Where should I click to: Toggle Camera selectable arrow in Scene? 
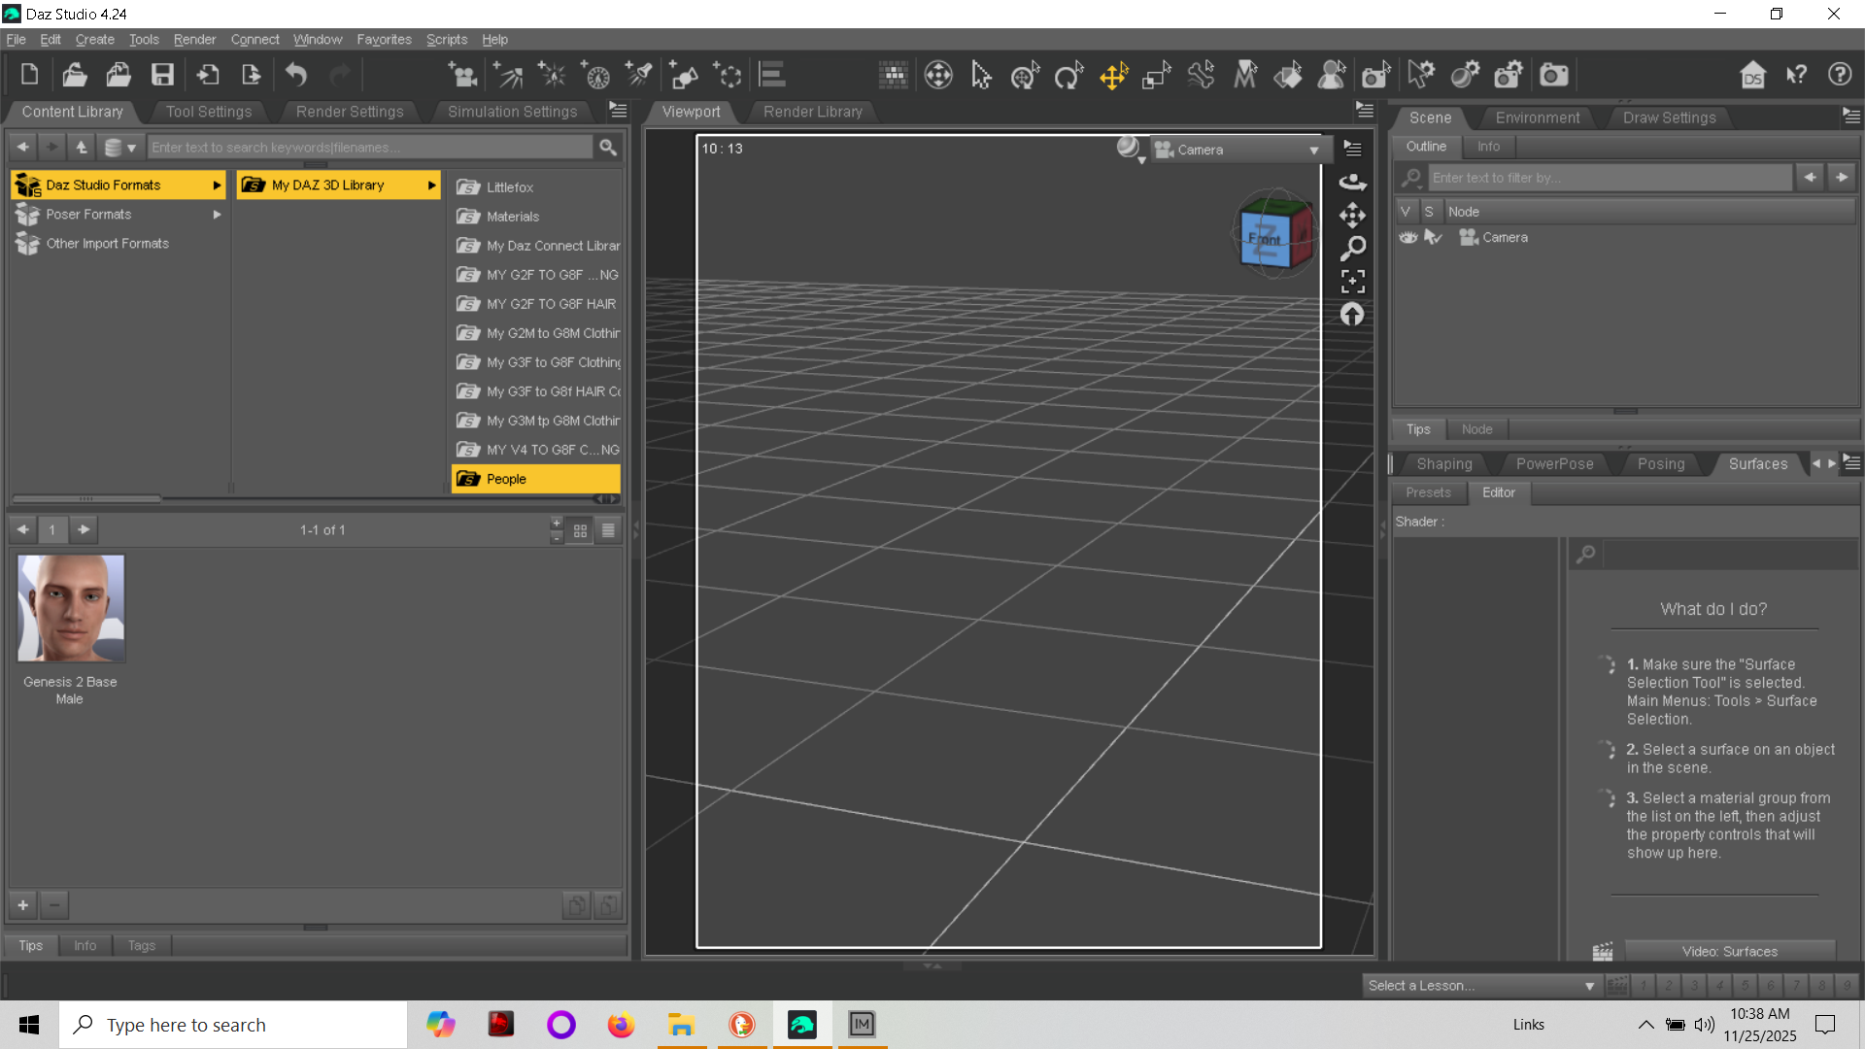tap(1432, 238)
